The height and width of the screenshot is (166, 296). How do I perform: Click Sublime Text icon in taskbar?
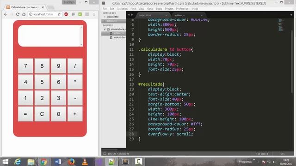point(125,161)
